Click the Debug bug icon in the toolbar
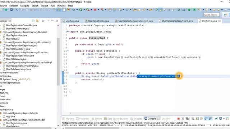Viewport: 230px width, 129px height. point(73,10)
